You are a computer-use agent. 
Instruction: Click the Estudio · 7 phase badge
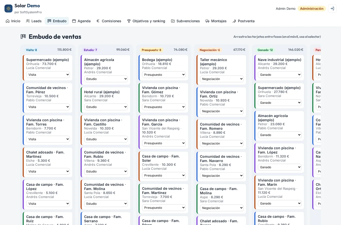[x=90, y=50]
